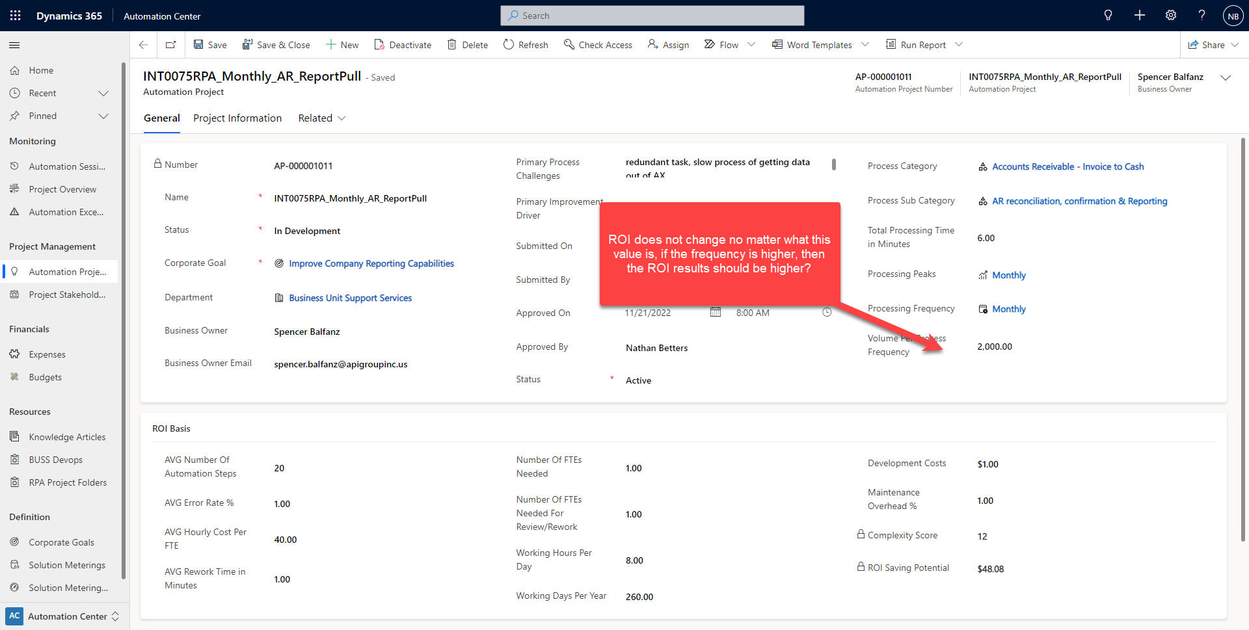The height and width of the screenshot is (630, 1249).
Task: Open Budgets in the Financials section
Action: click(x=45, y=376)
